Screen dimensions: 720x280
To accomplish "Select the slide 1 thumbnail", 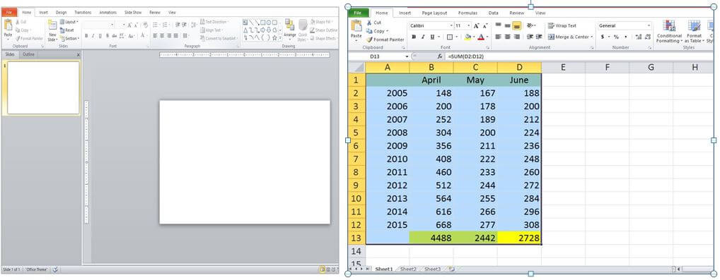I will tap(44, 88).
